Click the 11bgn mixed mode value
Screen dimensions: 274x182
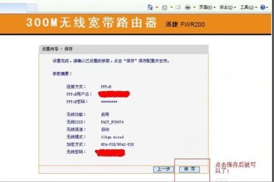pyautogui.click(x=112, y=137)
